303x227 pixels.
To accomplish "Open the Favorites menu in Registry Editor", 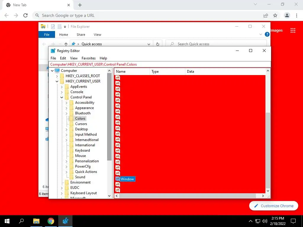I will click(88, 58).
